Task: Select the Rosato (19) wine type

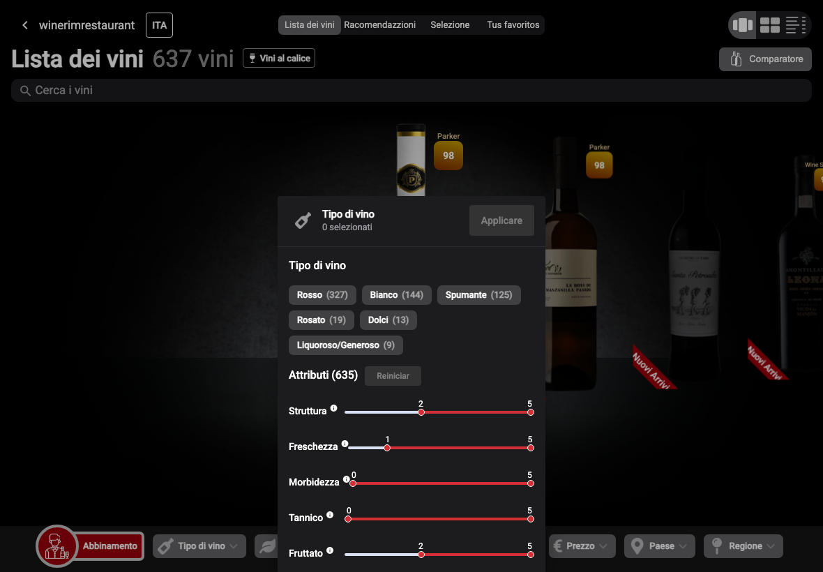Action: (x=322, y=320)
